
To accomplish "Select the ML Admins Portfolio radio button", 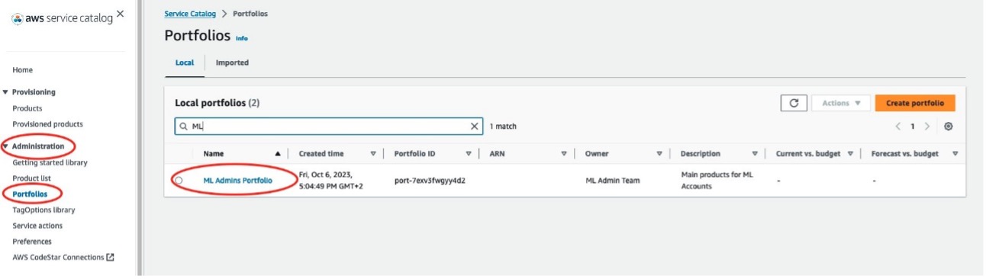I will point(179,181).
